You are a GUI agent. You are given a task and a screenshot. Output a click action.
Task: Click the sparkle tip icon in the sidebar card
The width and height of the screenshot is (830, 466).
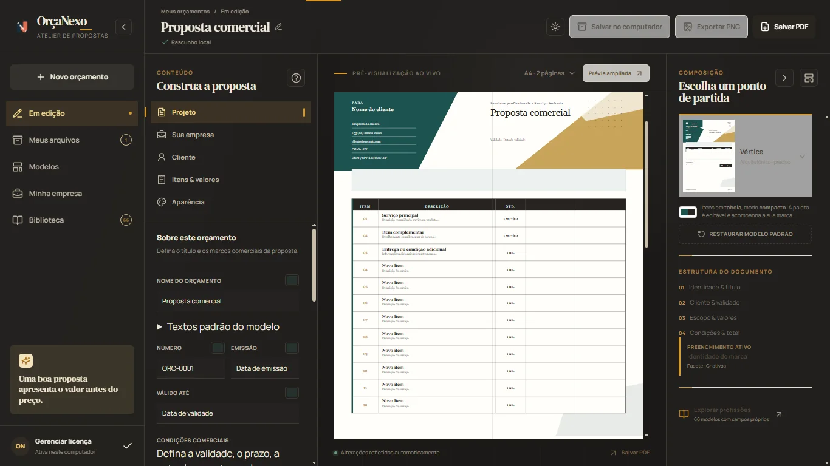tap(26, 361)
